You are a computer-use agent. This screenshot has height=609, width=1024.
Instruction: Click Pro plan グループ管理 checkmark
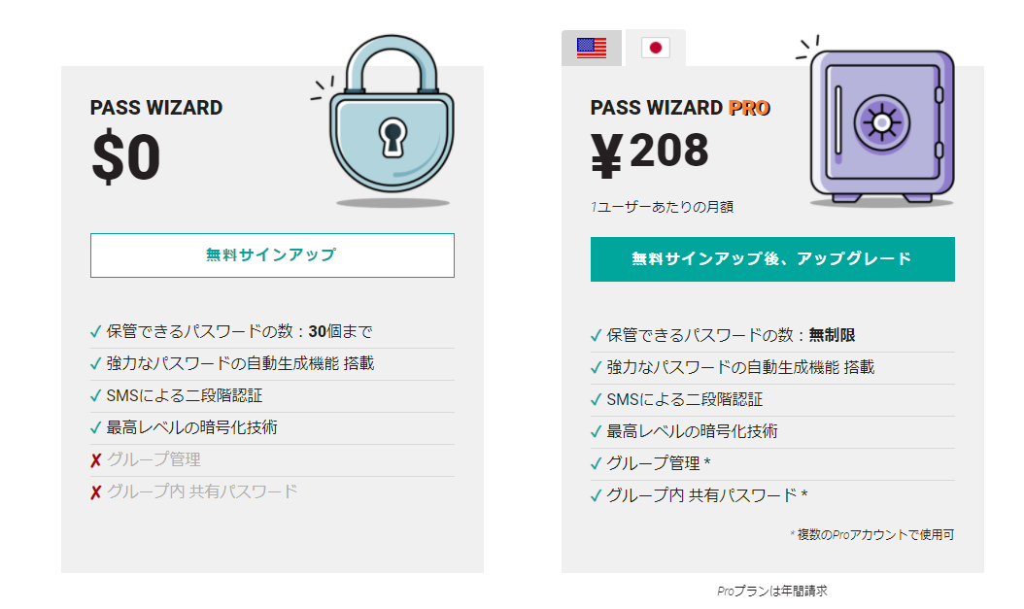tap(596, 463)
